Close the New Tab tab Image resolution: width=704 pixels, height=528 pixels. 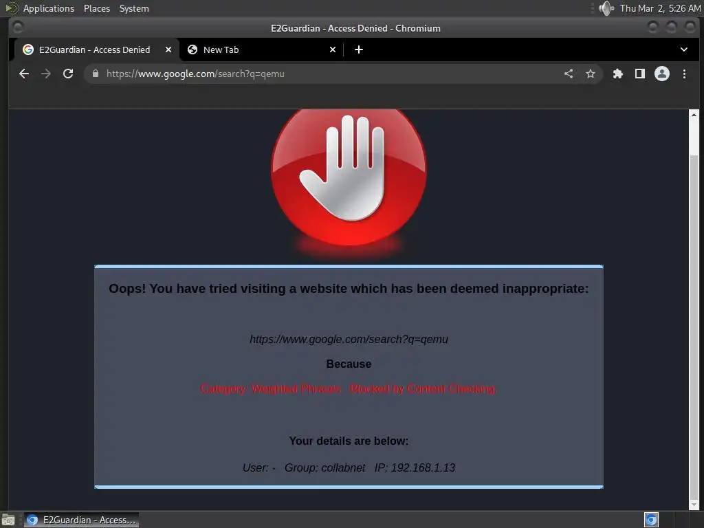coord(333,49)
